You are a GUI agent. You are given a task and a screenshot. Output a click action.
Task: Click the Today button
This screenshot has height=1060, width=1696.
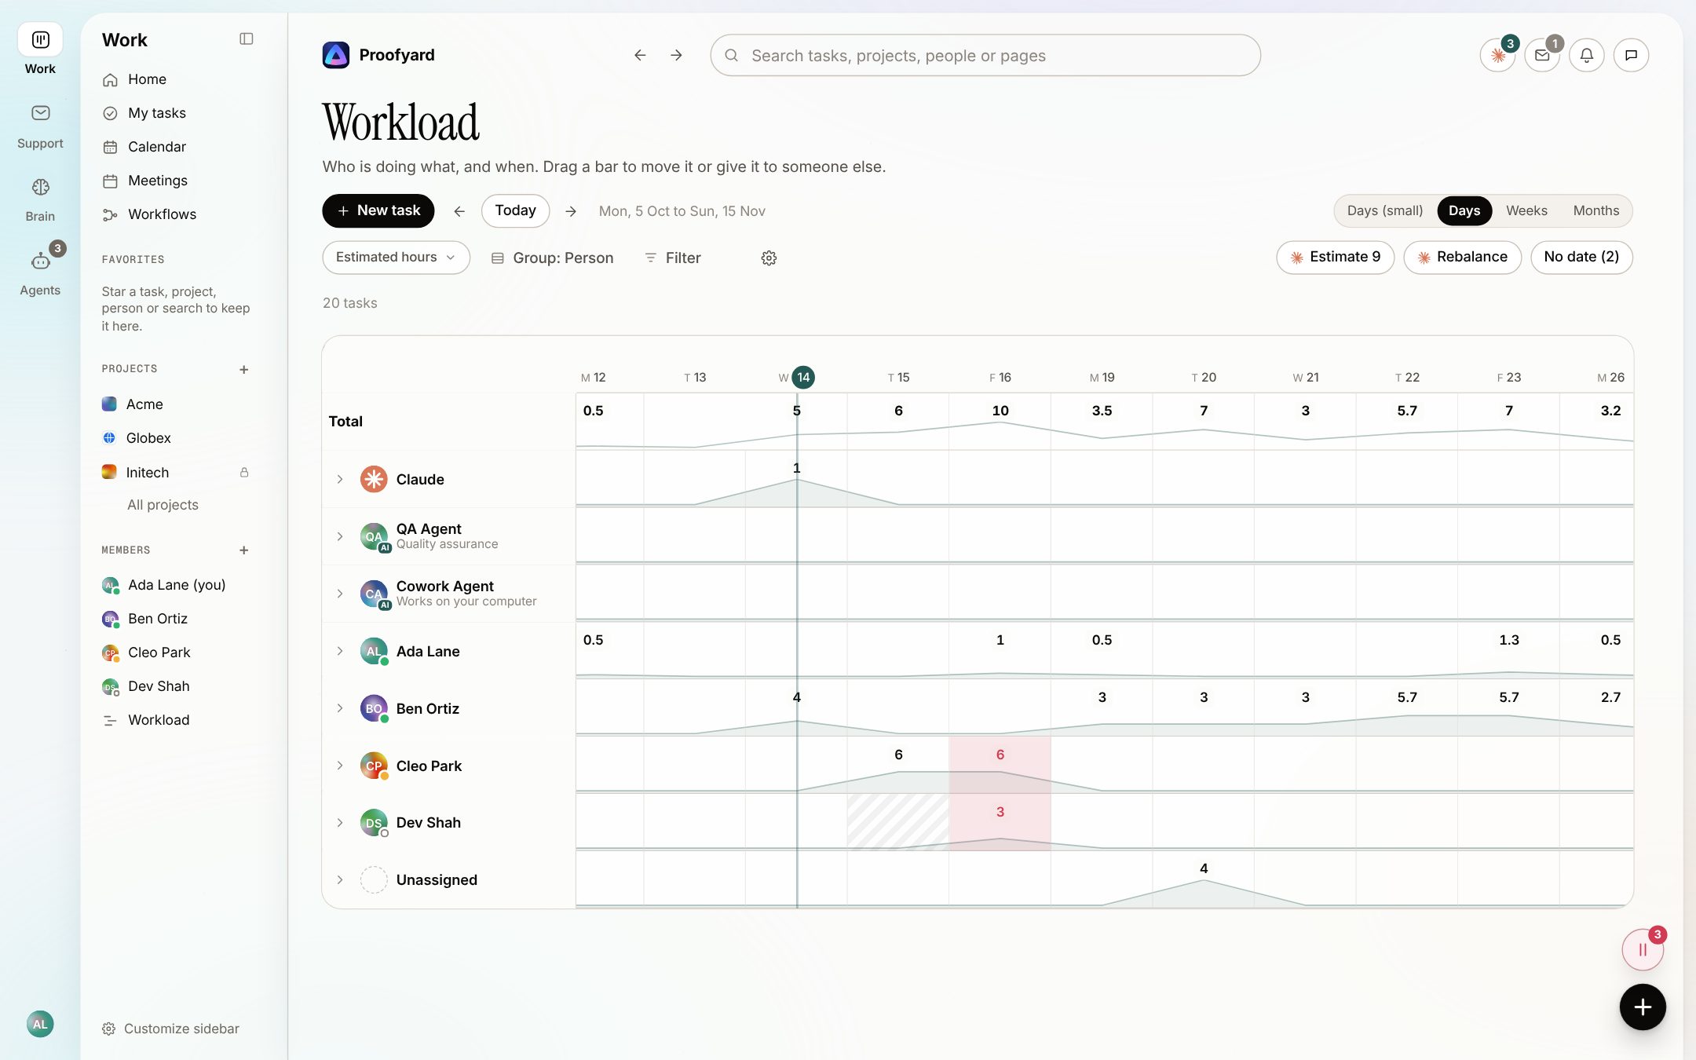515,210
